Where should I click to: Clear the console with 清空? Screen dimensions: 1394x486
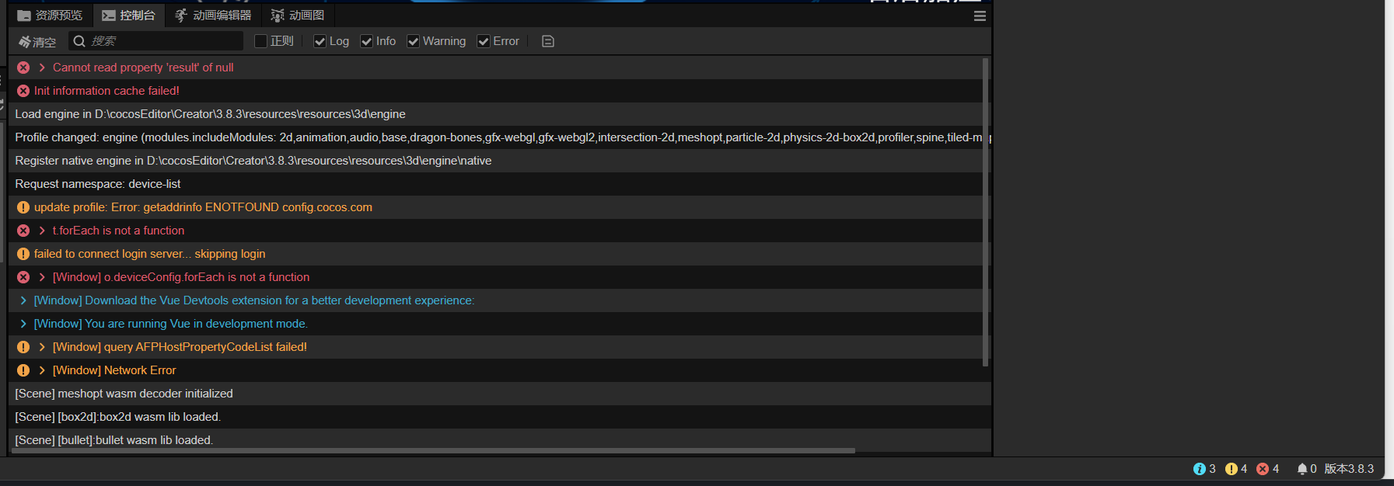click(37, 42)
